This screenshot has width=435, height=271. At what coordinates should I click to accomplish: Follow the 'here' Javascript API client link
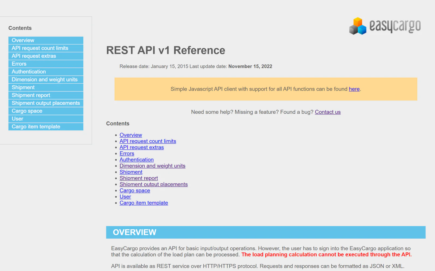click(354, 89)
